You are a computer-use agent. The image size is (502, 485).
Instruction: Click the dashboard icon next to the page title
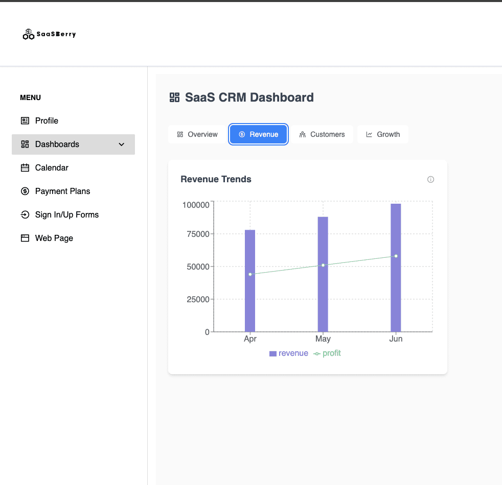[x=174, y=96]
